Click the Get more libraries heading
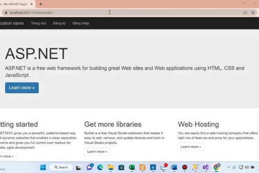The height and width of the screenshot is (173, 259). pyautogui.click(x=113, y=124)
